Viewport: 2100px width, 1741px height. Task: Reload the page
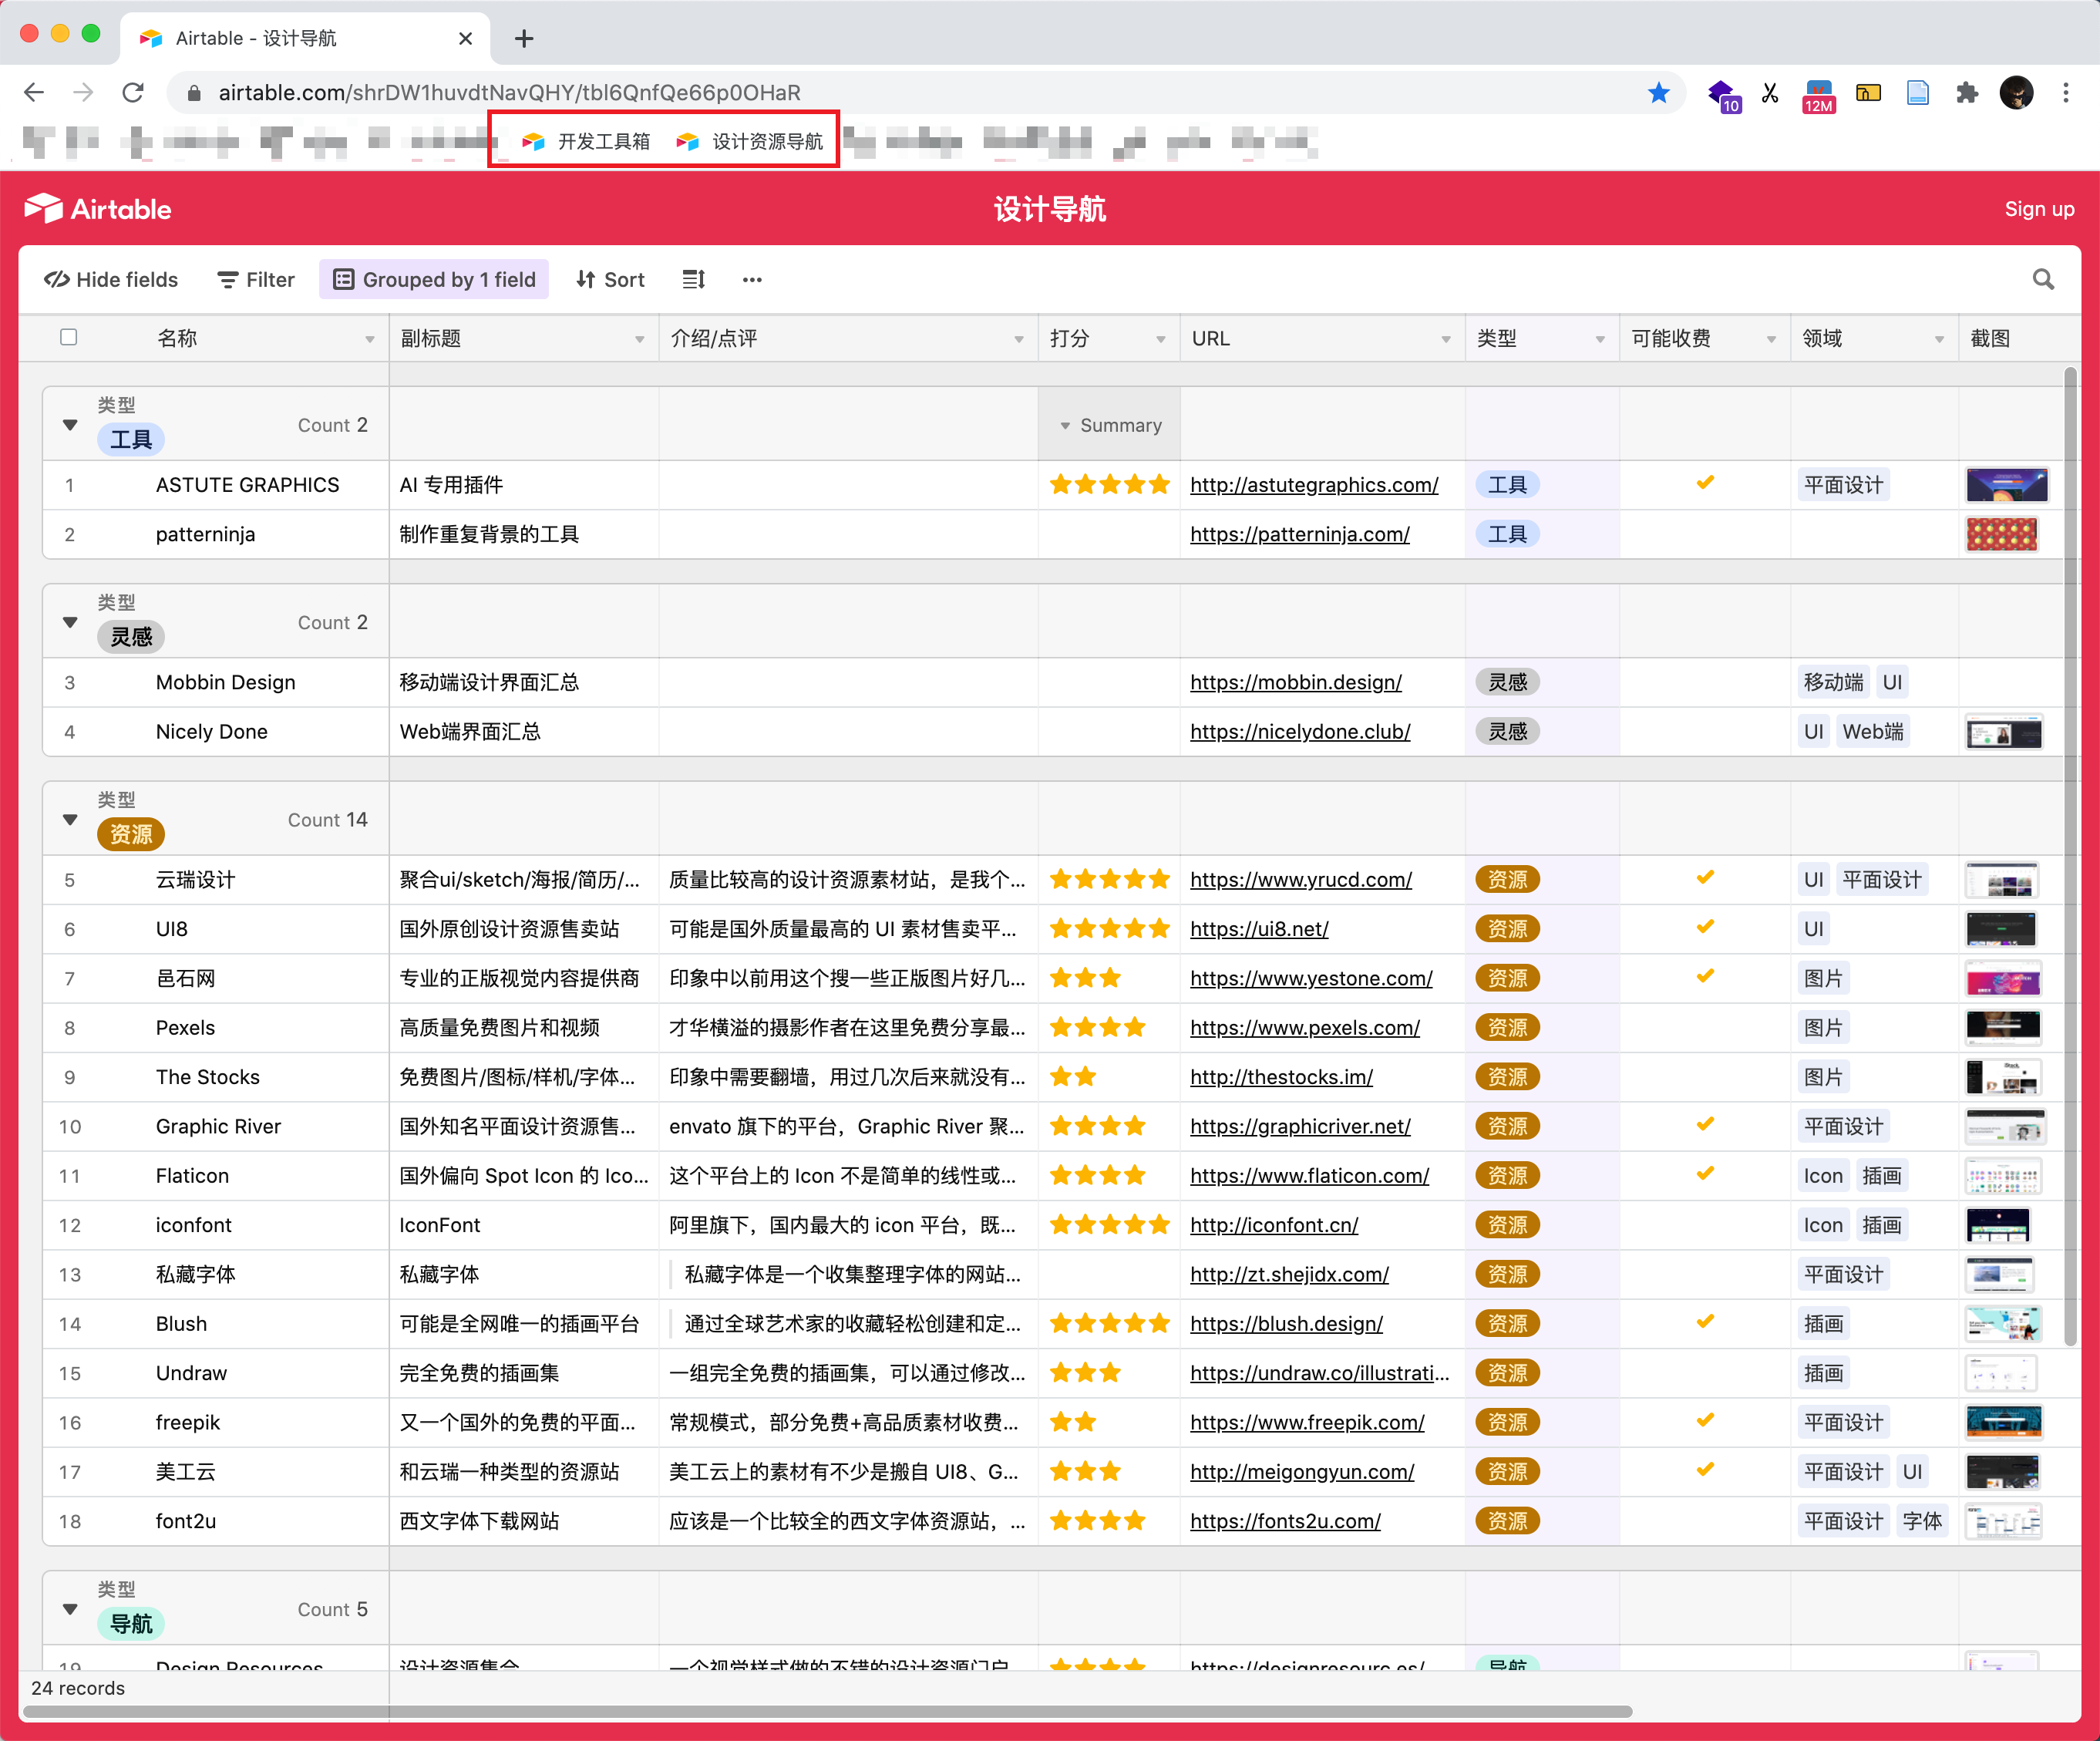133,93
